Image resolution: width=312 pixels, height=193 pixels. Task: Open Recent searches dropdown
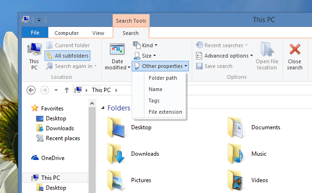point(222,45)
